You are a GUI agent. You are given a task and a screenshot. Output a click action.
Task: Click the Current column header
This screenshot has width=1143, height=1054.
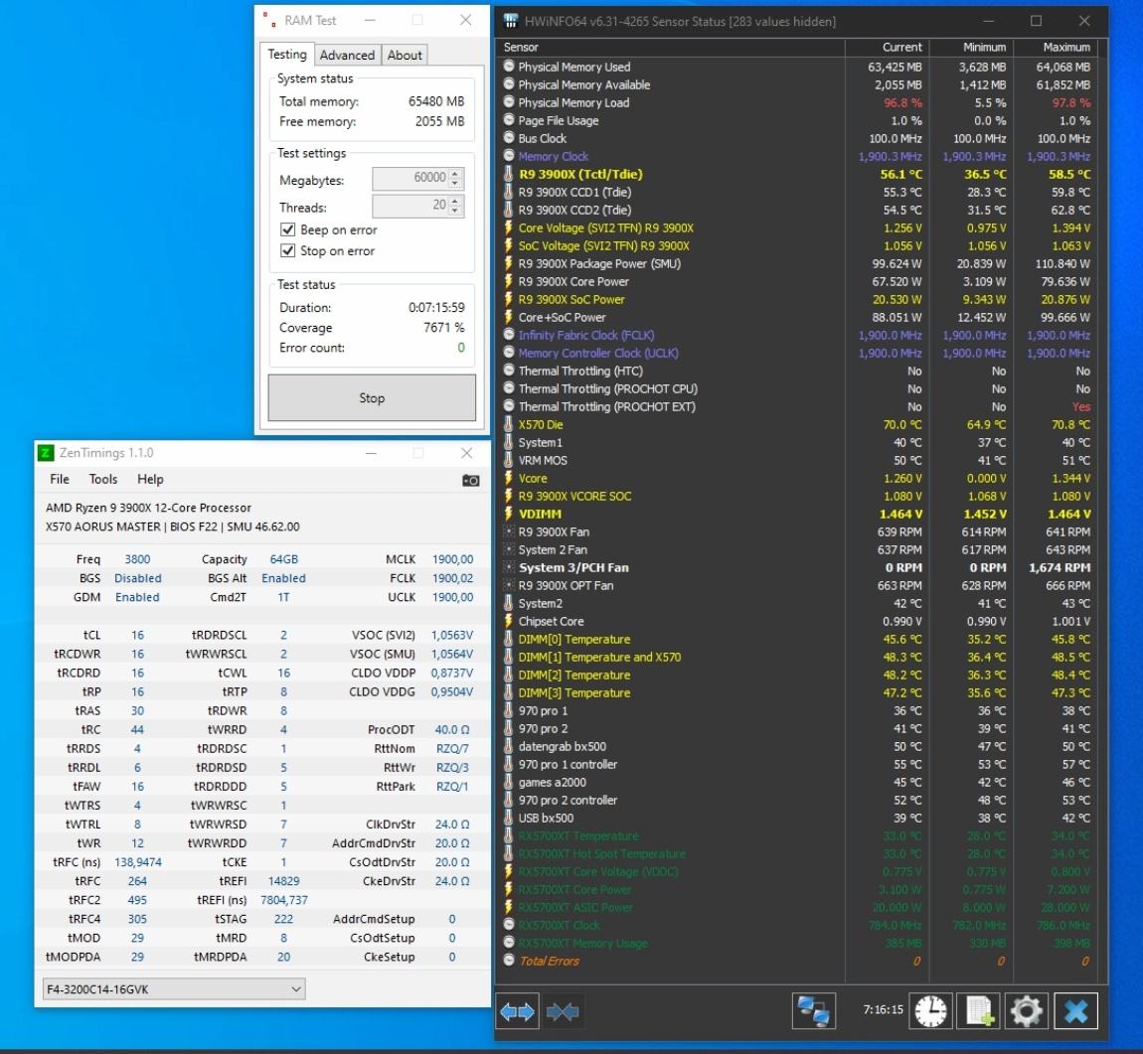pos(888,48)
